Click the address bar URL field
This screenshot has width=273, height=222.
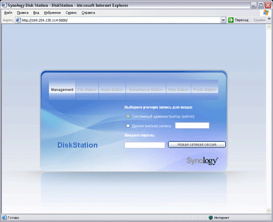118,20
